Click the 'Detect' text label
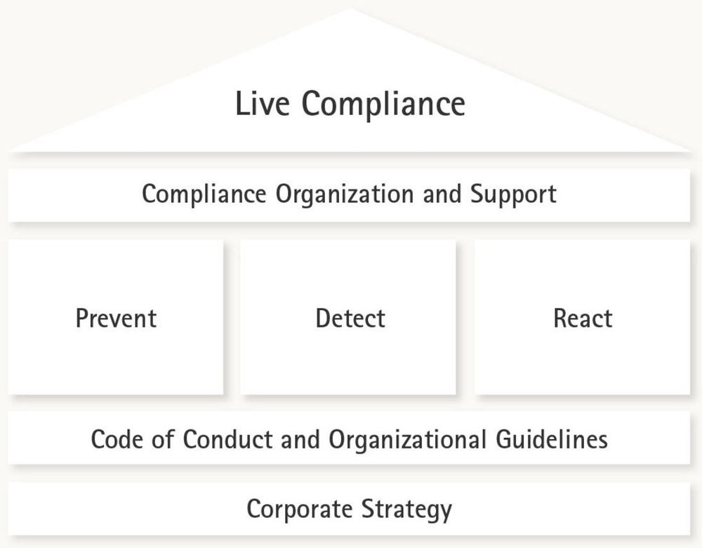 pyautogui.click(x=350, y=319)
